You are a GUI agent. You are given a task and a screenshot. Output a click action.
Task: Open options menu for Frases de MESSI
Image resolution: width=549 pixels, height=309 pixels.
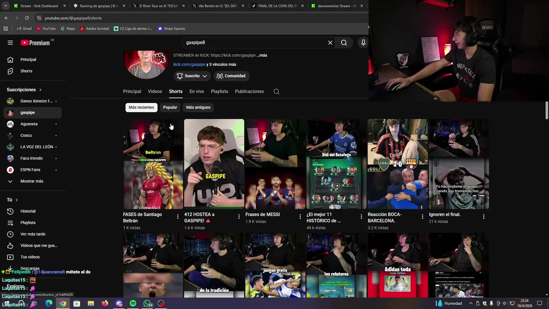point(300,217)
